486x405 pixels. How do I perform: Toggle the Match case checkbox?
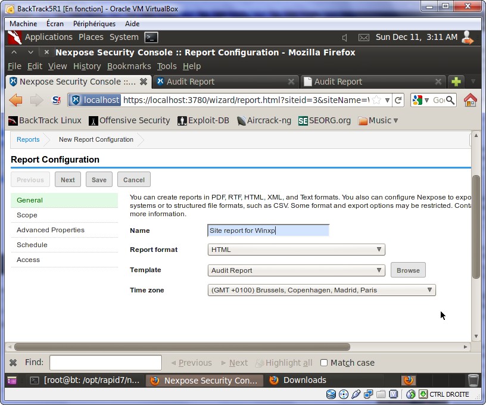324,363
